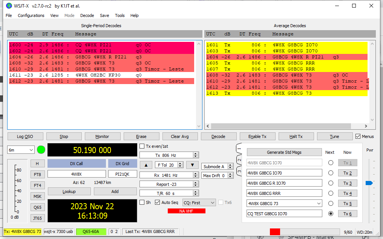Open the Tools menu

click(x=120, y=15)
